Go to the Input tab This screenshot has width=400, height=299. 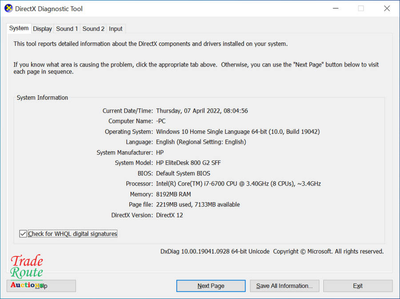click(116, 29)
